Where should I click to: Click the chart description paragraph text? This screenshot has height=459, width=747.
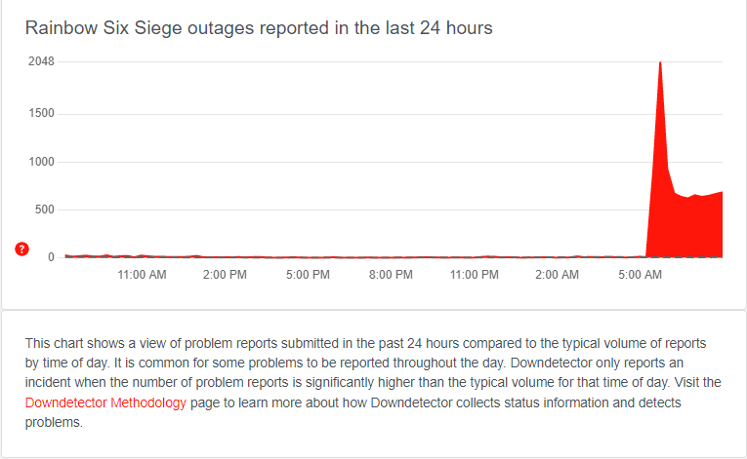[x=373, y=382]
